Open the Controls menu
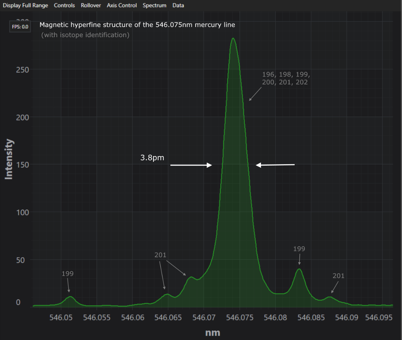The height and width of the screenshot is (340, 402). point(64,5)
